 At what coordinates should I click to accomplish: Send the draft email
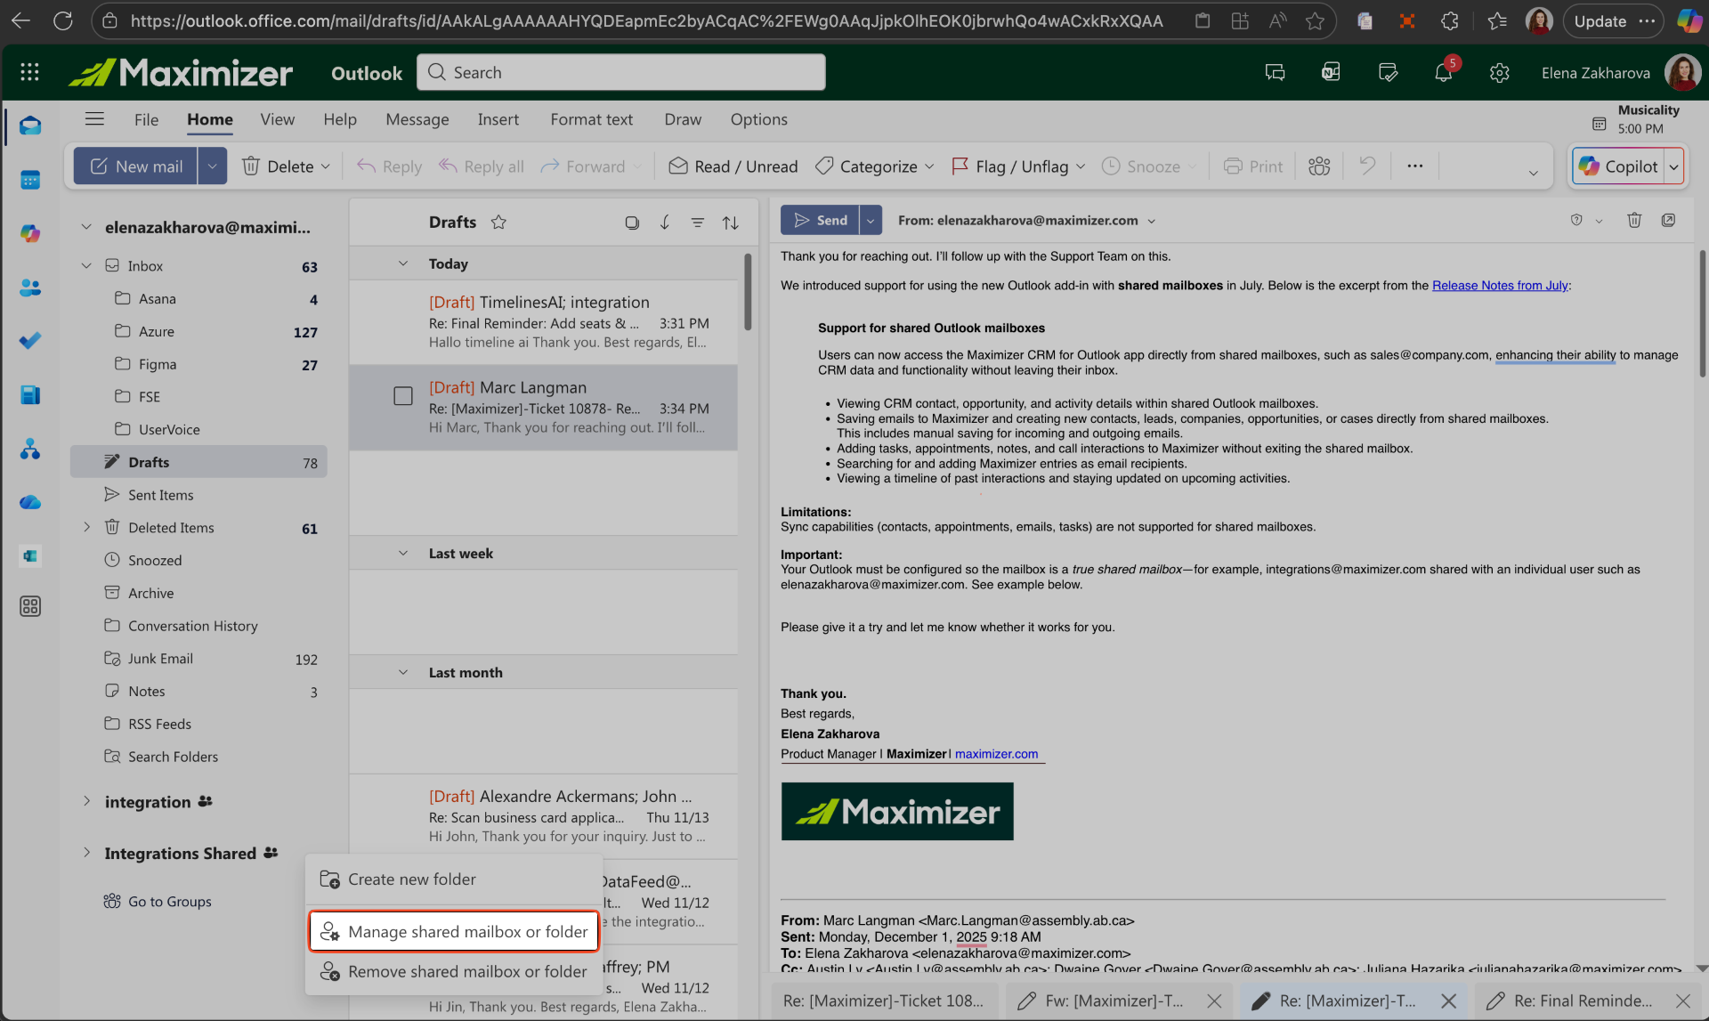[x=820, y=221]
